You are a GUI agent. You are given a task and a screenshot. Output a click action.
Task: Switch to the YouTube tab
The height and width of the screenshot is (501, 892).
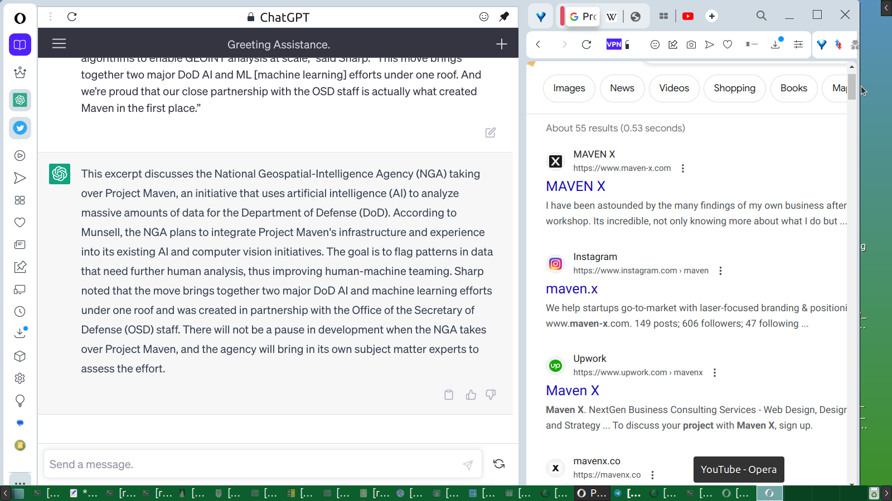point(688,16)
